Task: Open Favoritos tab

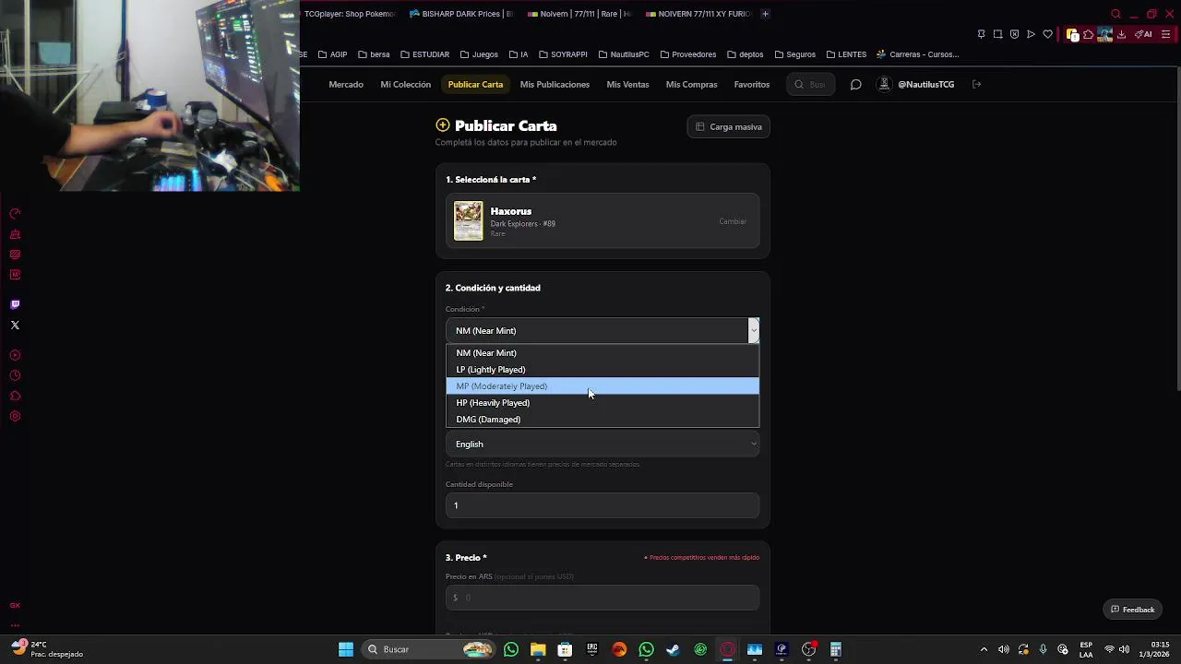Action: click(x=751, y=85)
